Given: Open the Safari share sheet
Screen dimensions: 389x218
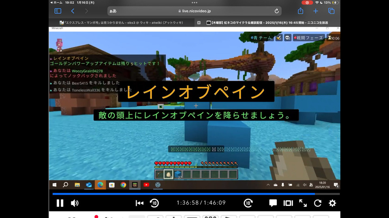Looking at the screenshot, I should point(300,11).
